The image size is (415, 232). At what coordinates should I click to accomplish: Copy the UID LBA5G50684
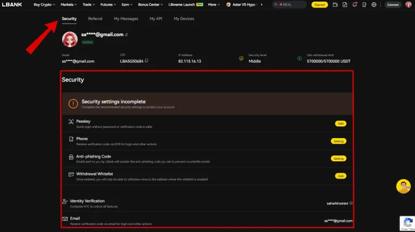point(146,61)
